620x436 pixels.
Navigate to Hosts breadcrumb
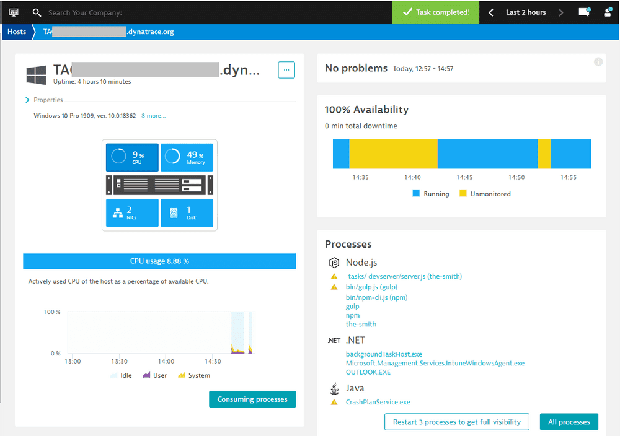coord(17,32)
